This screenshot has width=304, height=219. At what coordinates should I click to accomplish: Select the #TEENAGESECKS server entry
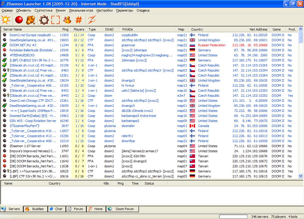22,55
